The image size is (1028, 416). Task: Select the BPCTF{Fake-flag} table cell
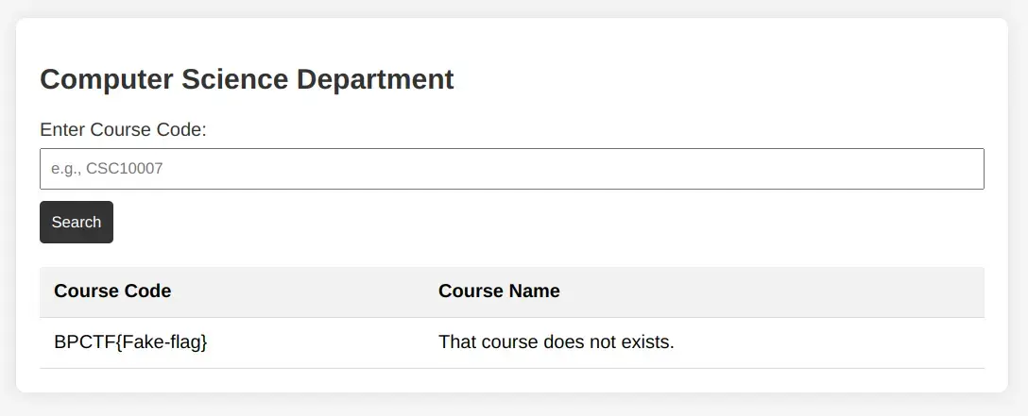(x=231, y=342)
